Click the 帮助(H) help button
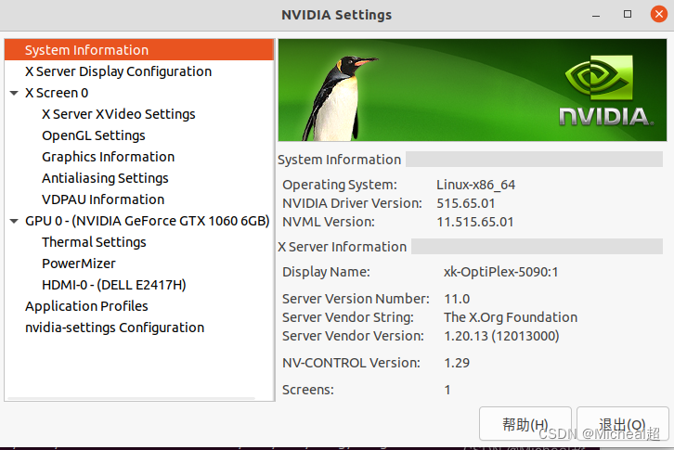The image size is (674, 450). tap(525, 424)
